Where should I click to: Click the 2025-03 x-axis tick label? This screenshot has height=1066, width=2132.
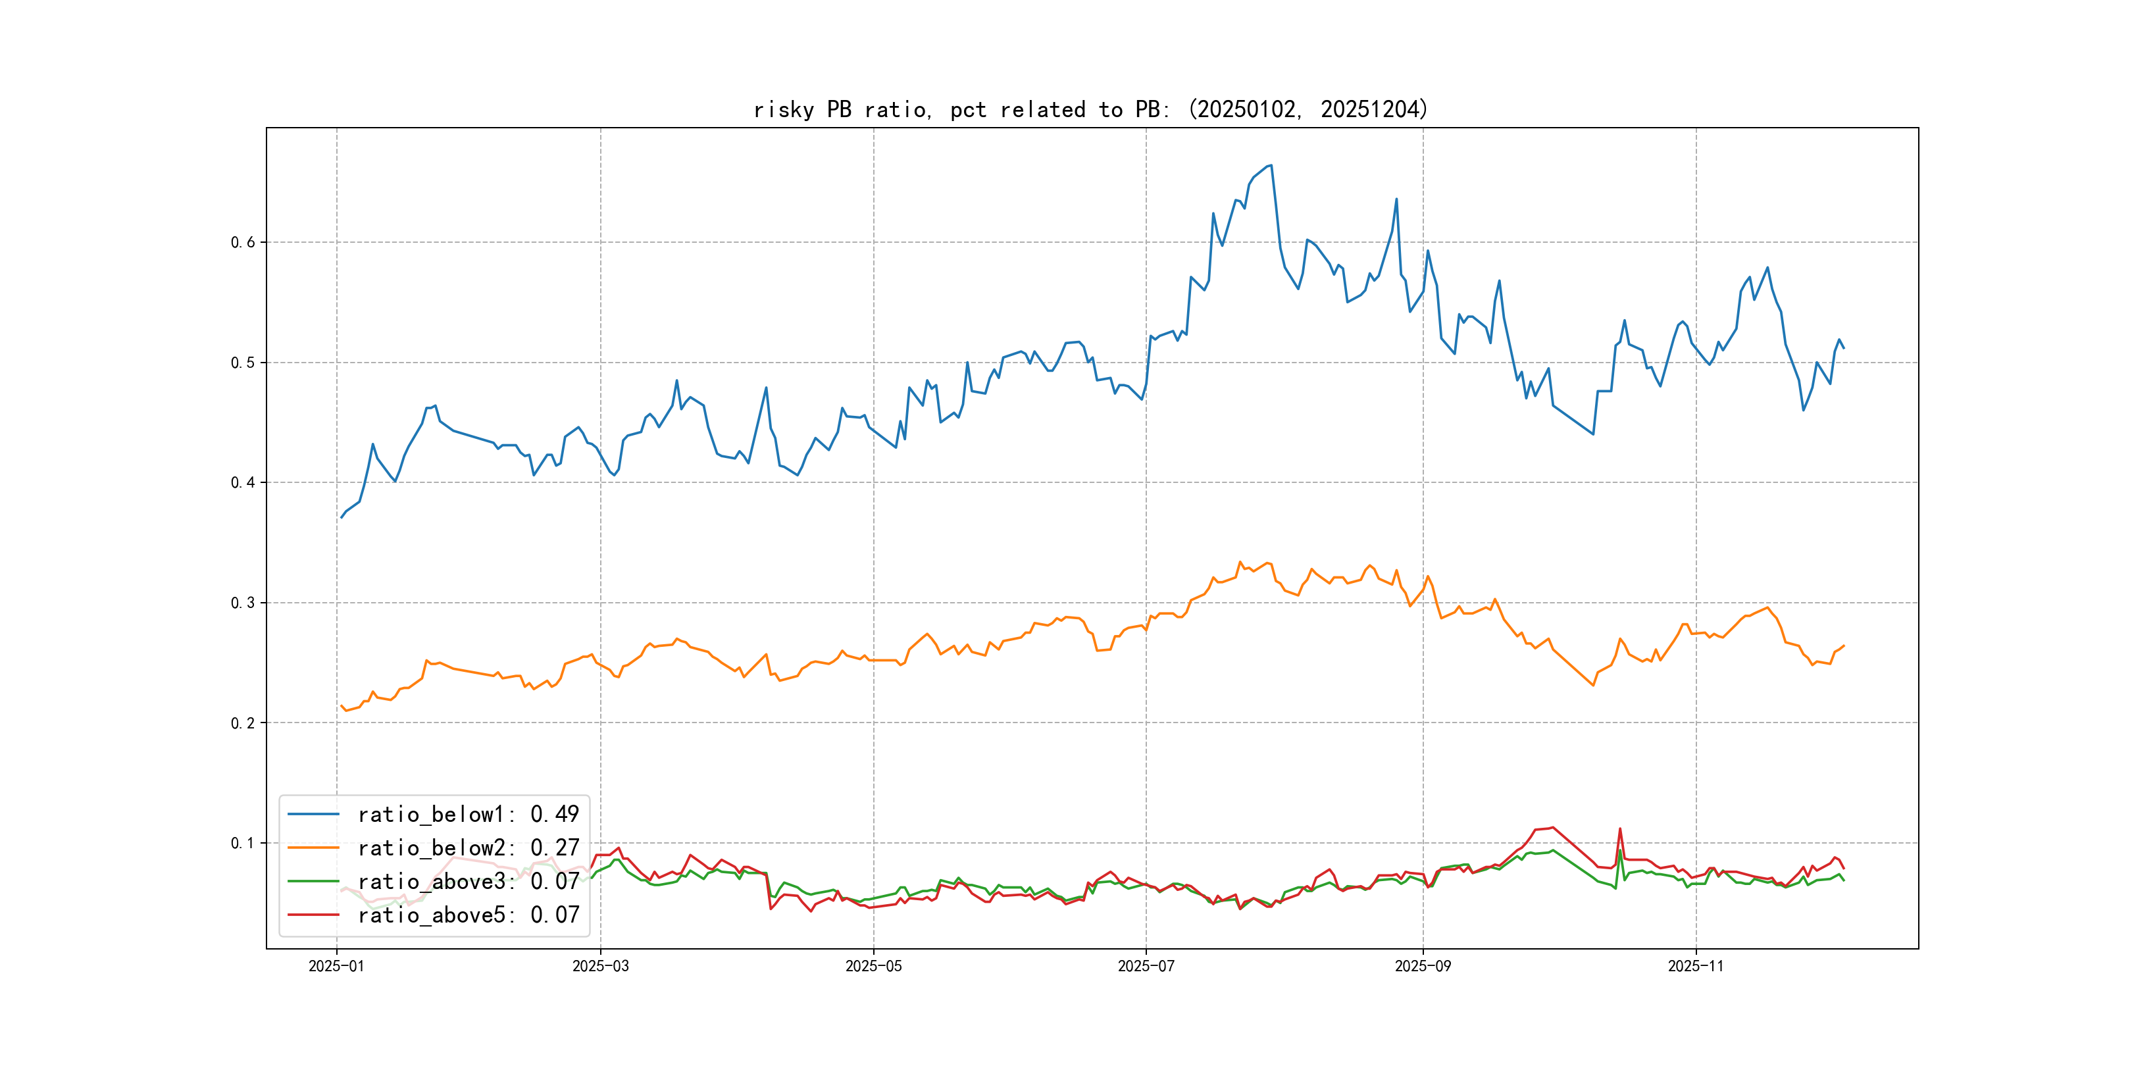(600, 966)
